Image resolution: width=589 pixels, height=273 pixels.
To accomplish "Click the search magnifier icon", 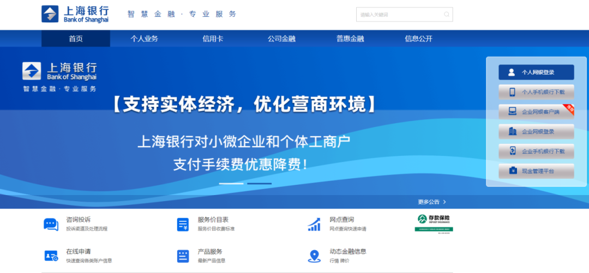I will 447,15.
